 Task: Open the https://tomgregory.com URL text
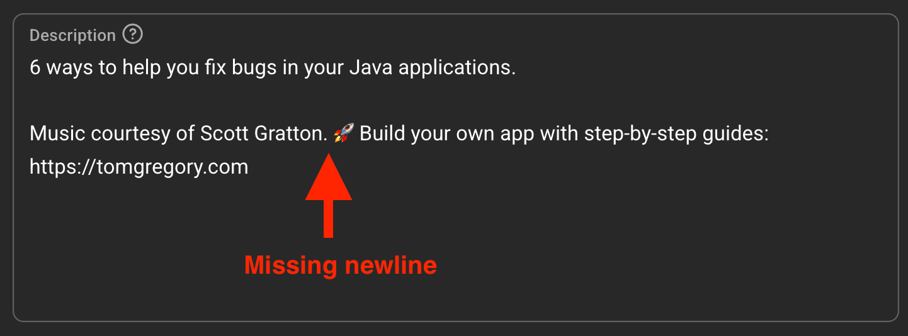[139, 167]
